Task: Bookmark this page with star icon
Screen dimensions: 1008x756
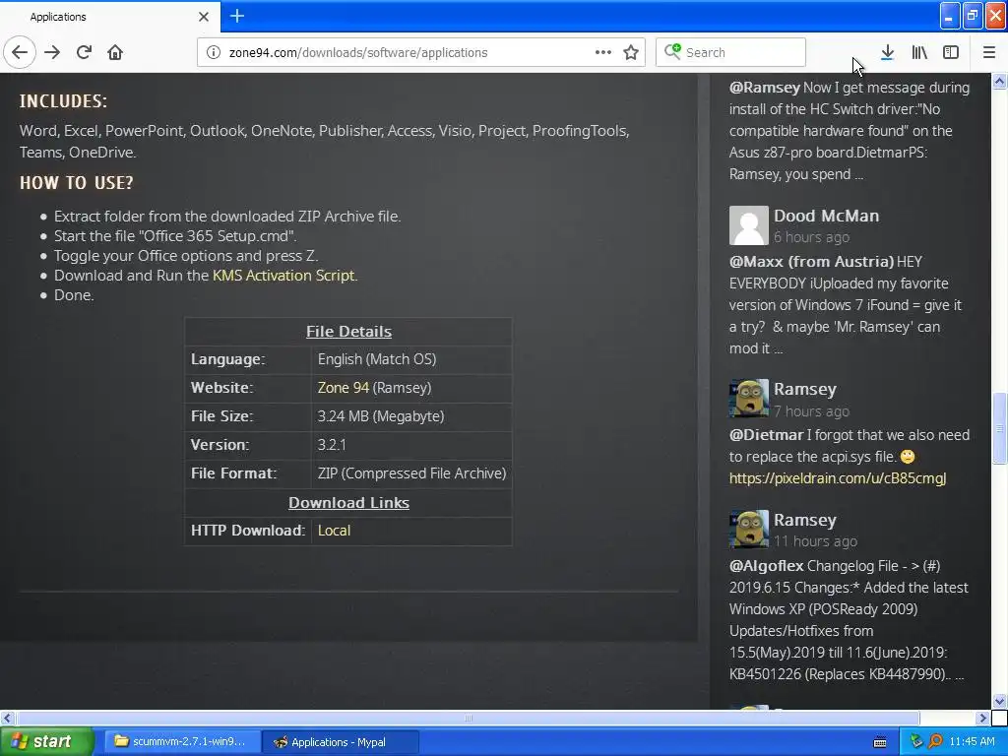Action: pos(631,52)
